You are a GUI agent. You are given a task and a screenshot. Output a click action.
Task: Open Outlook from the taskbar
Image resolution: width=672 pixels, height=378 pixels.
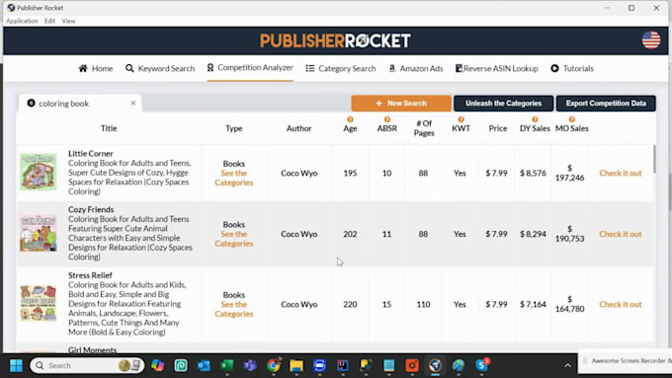[x=204, y=365]
